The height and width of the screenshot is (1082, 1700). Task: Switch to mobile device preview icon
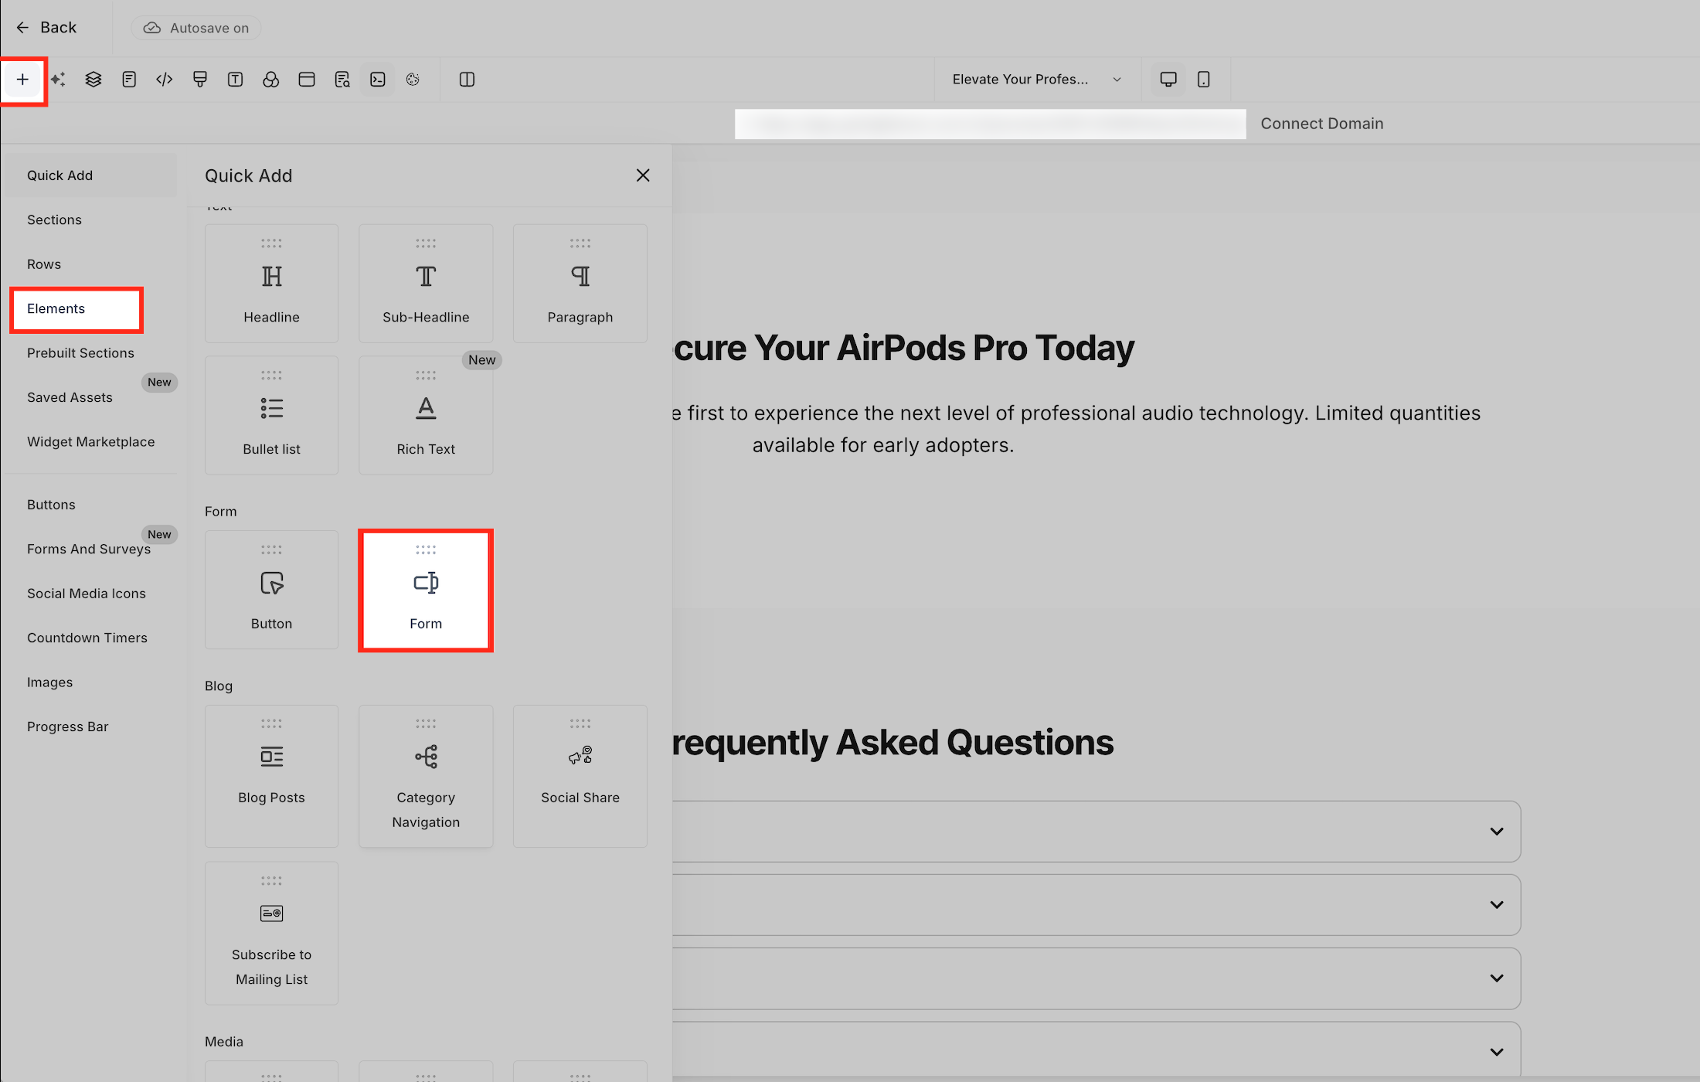[1204, 80]
